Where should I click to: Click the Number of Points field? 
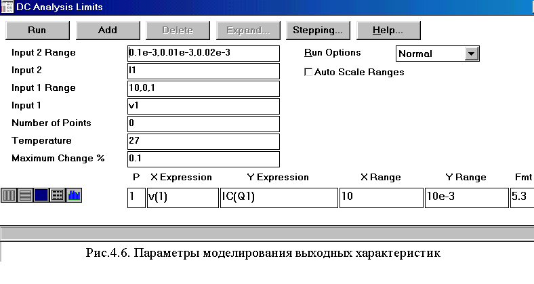[x=203, y=124]
